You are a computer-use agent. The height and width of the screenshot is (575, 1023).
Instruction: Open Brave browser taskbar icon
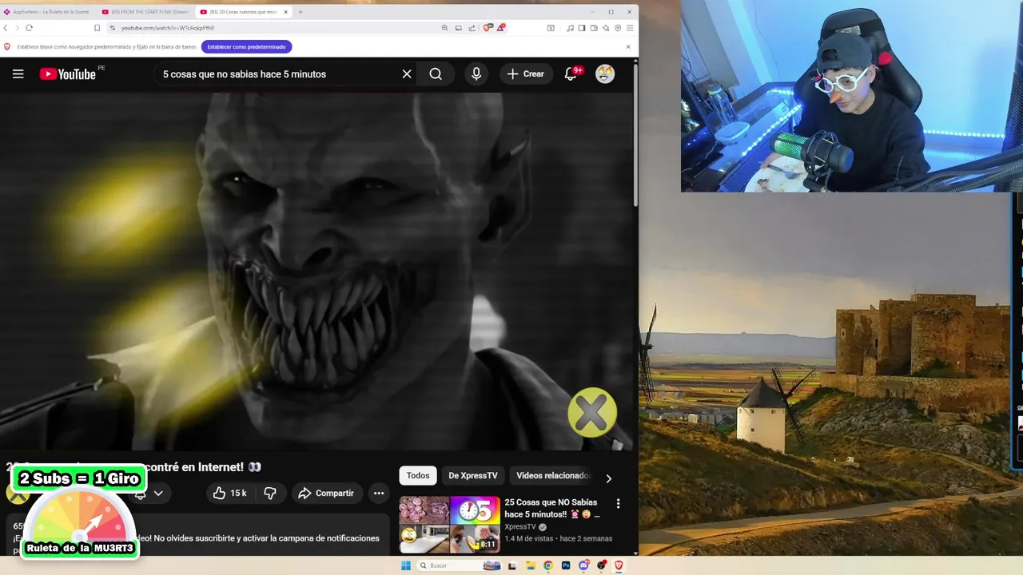tap(619, 565)
